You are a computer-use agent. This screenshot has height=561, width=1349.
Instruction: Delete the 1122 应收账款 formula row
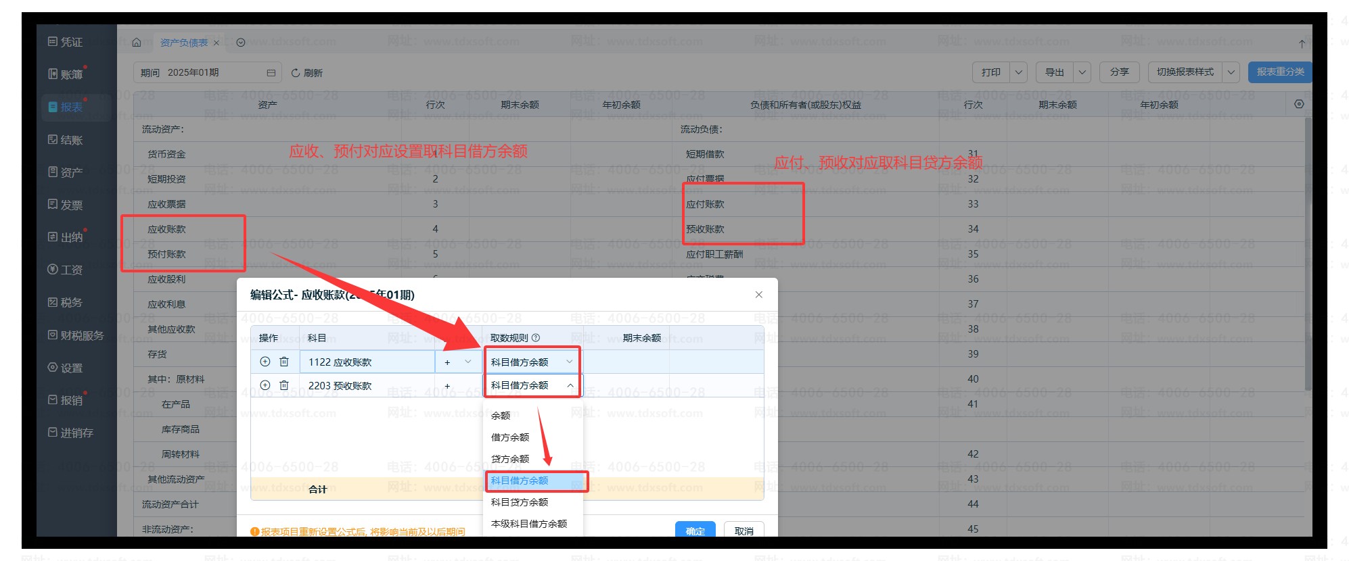[x=284, y=362]
